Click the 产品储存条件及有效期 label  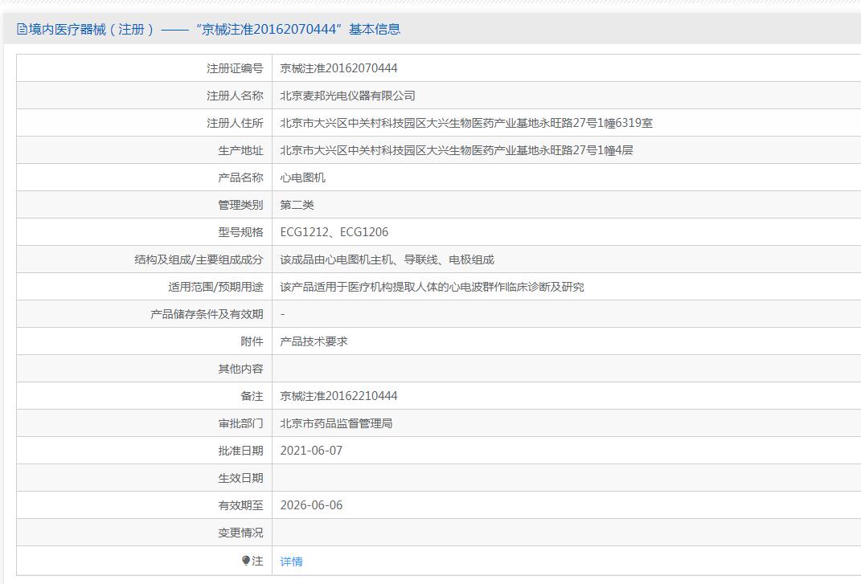pyautogui.click(x=207, y=314)
